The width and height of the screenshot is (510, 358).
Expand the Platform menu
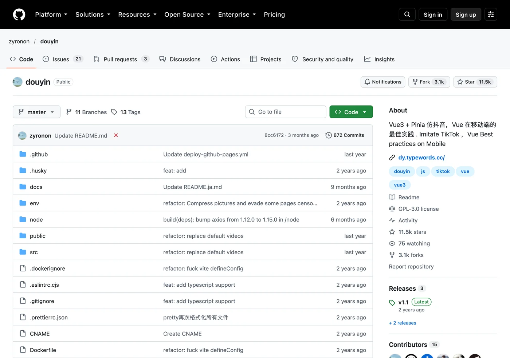pos(51,15)
